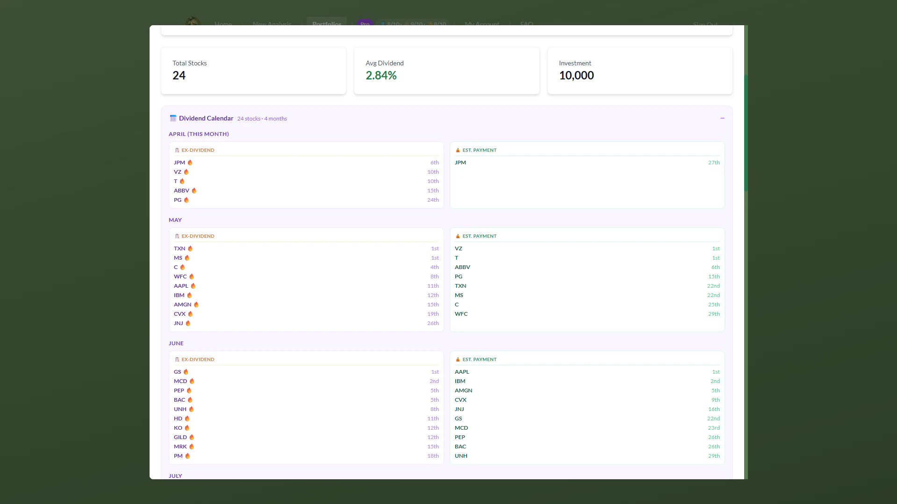Open New Analysis in background navigation

pyautogui.click(x=272, y=23)
